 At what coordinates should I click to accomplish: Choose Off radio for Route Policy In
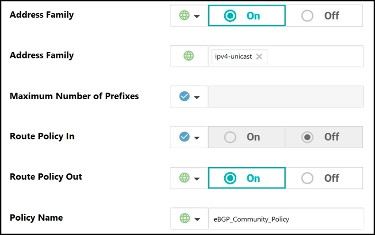[324, 137]
